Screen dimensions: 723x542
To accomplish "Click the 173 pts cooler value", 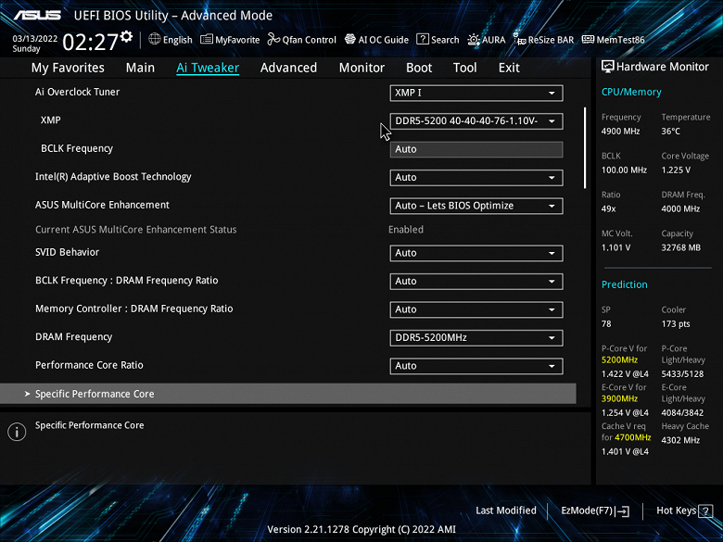I will (x=676, y=323).
